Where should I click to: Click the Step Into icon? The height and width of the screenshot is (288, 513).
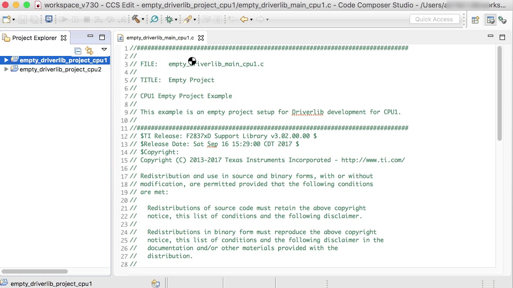coord(98,19)
